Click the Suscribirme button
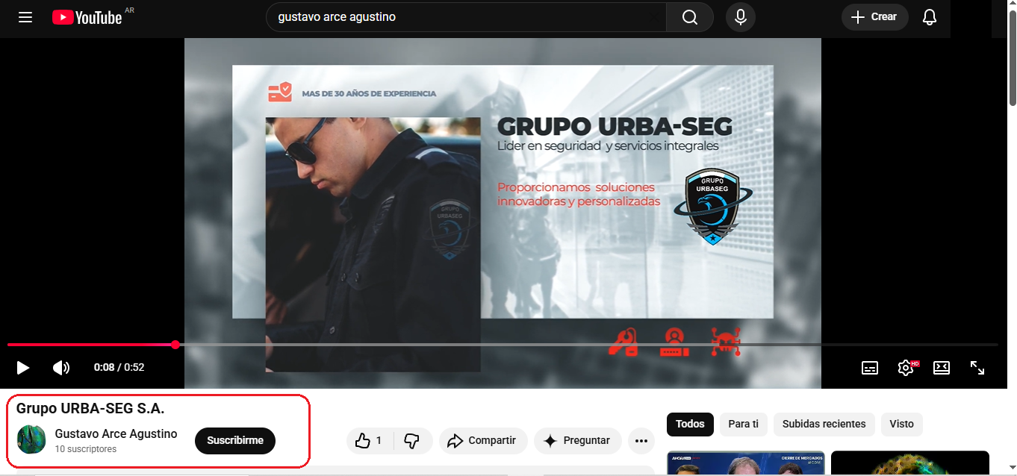Viewport: 1017px width, 476px height. tap(235, 441)
